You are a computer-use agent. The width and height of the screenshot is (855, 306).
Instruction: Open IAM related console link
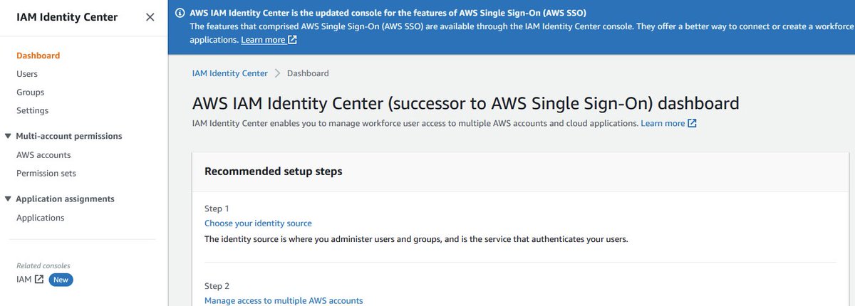[24, 280]
